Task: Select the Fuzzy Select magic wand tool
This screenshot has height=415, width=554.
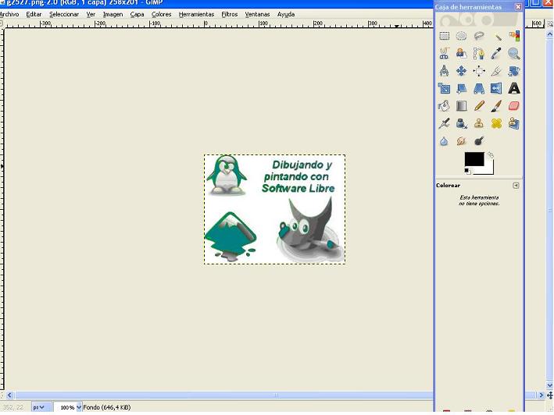Action: [x=496, y=36]
